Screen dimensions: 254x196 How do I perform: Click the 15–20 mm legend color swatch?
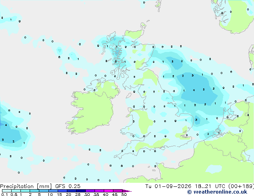(62, 191)
